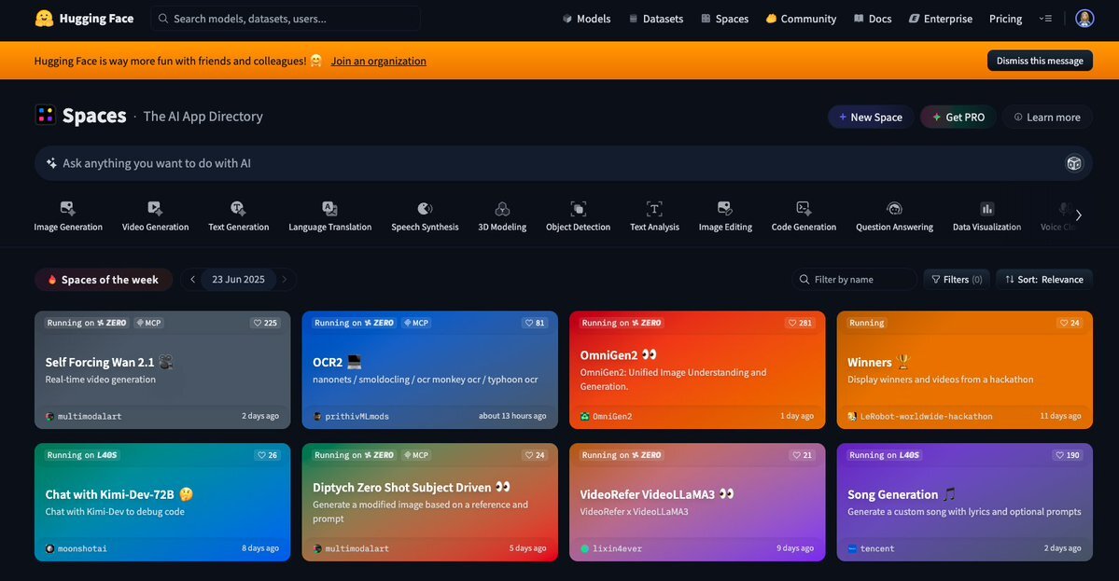Open Enterprise in the top navigation
The image size is (1119, 581).
941,19
